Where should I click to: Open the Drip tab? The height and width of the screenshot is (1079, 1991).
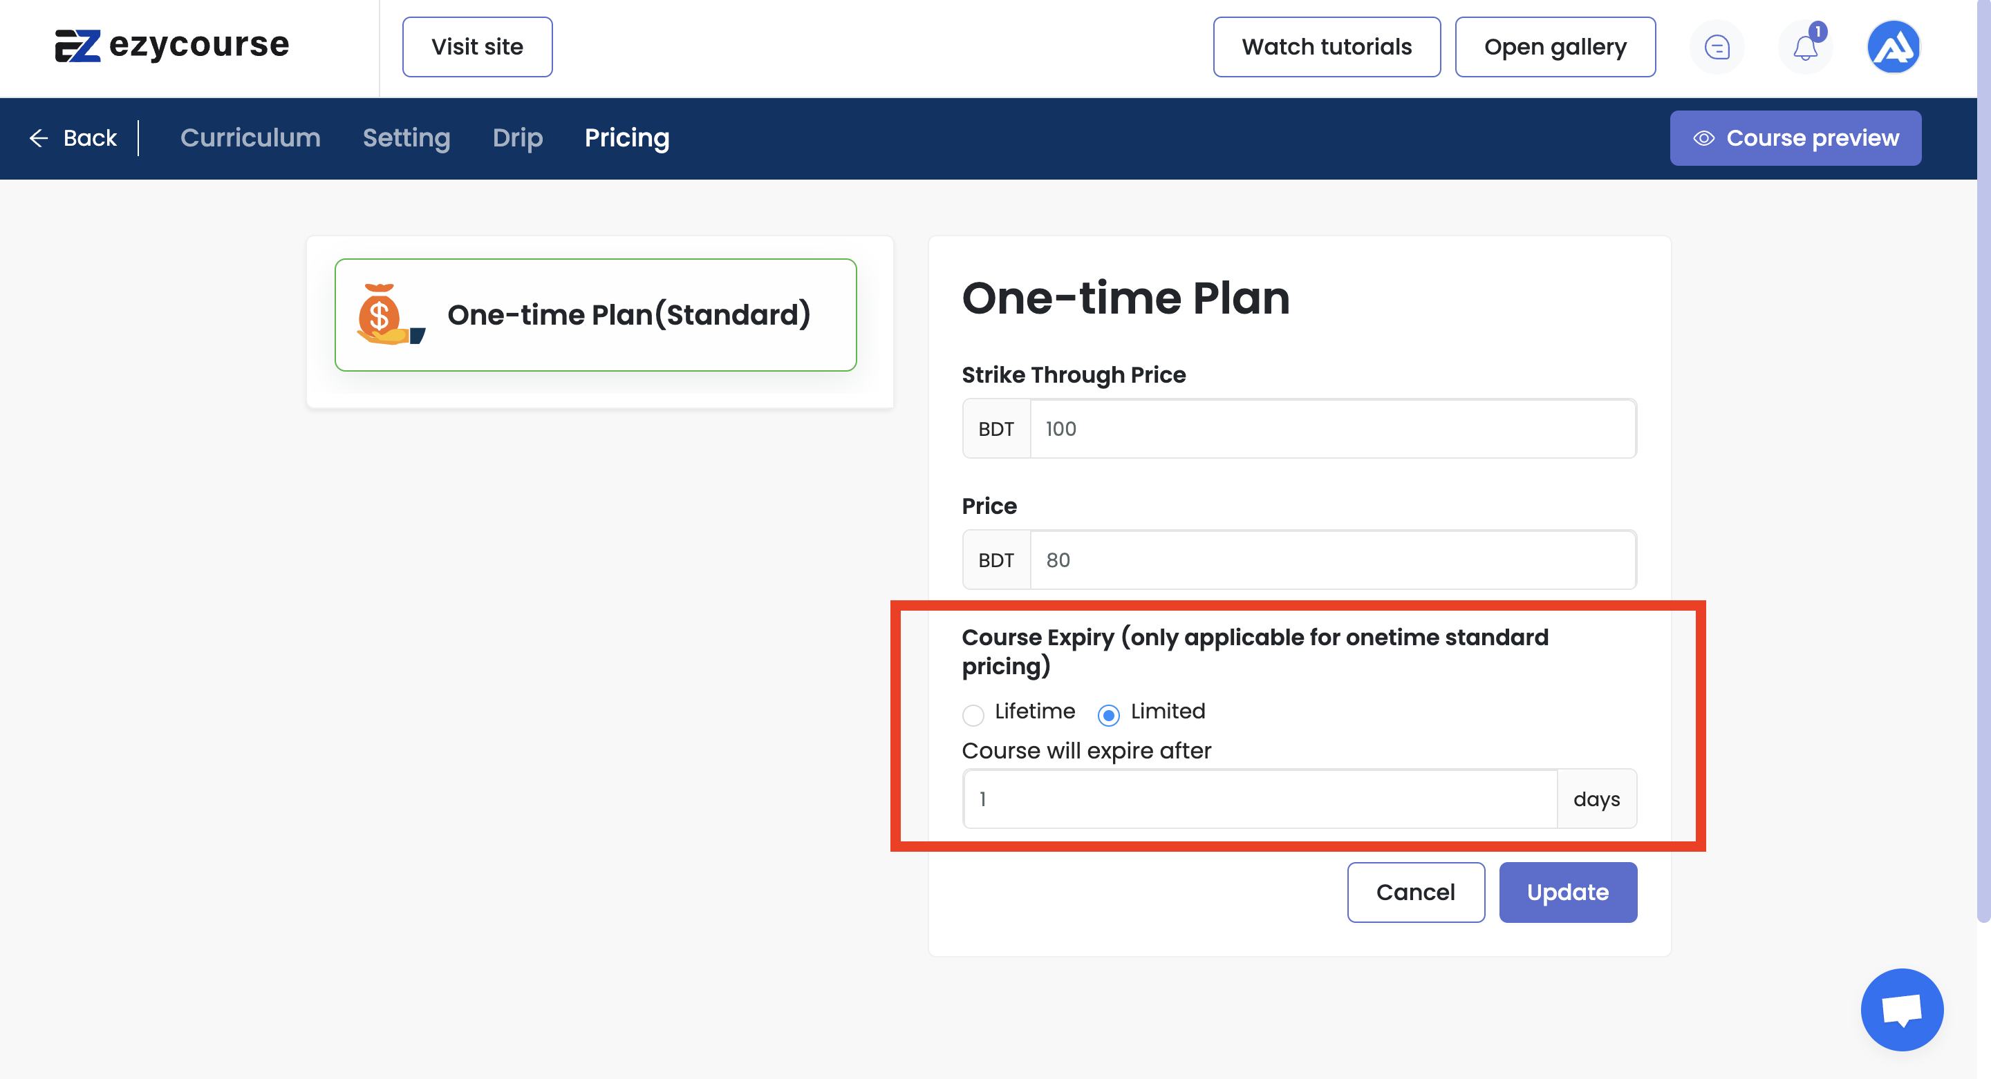tap(517, 138)
